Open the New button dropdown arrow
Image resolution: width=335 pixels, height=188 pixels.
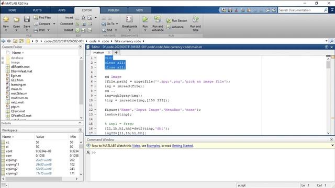(6, 30)
